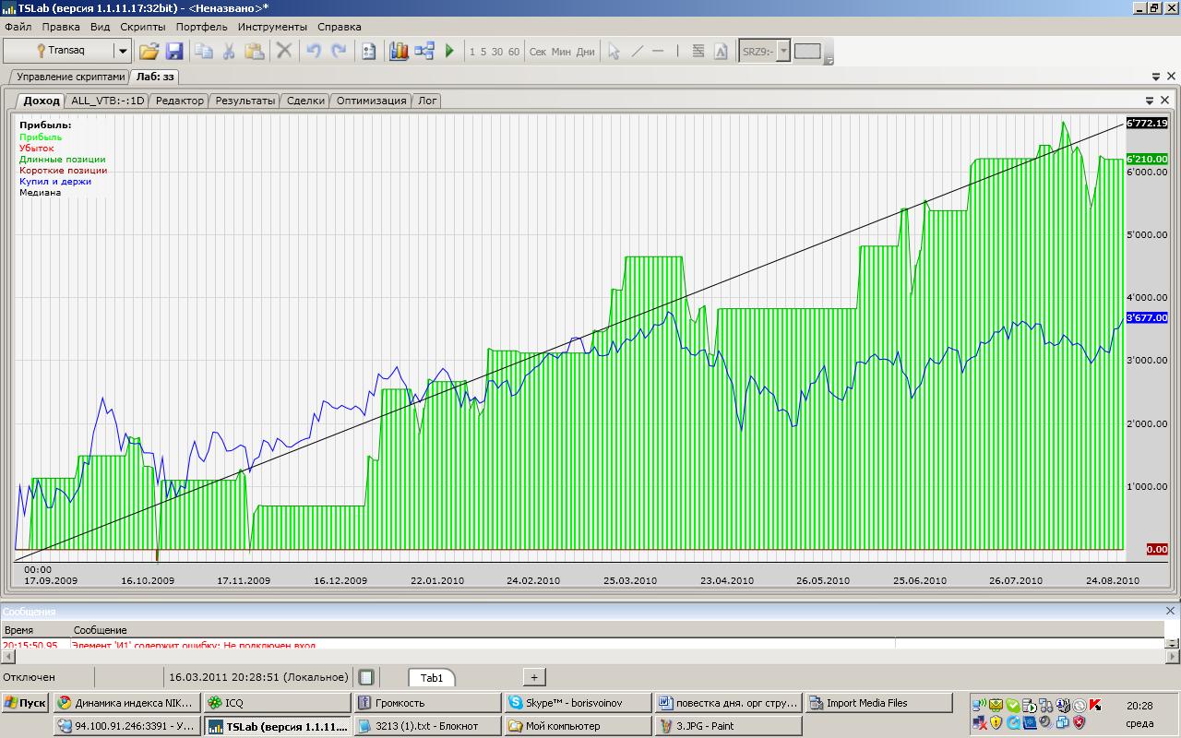The height and width of the screenshot is (738, 1181).
Task: Switch timeframe to Мин
Action: click(x=562, y=52)
